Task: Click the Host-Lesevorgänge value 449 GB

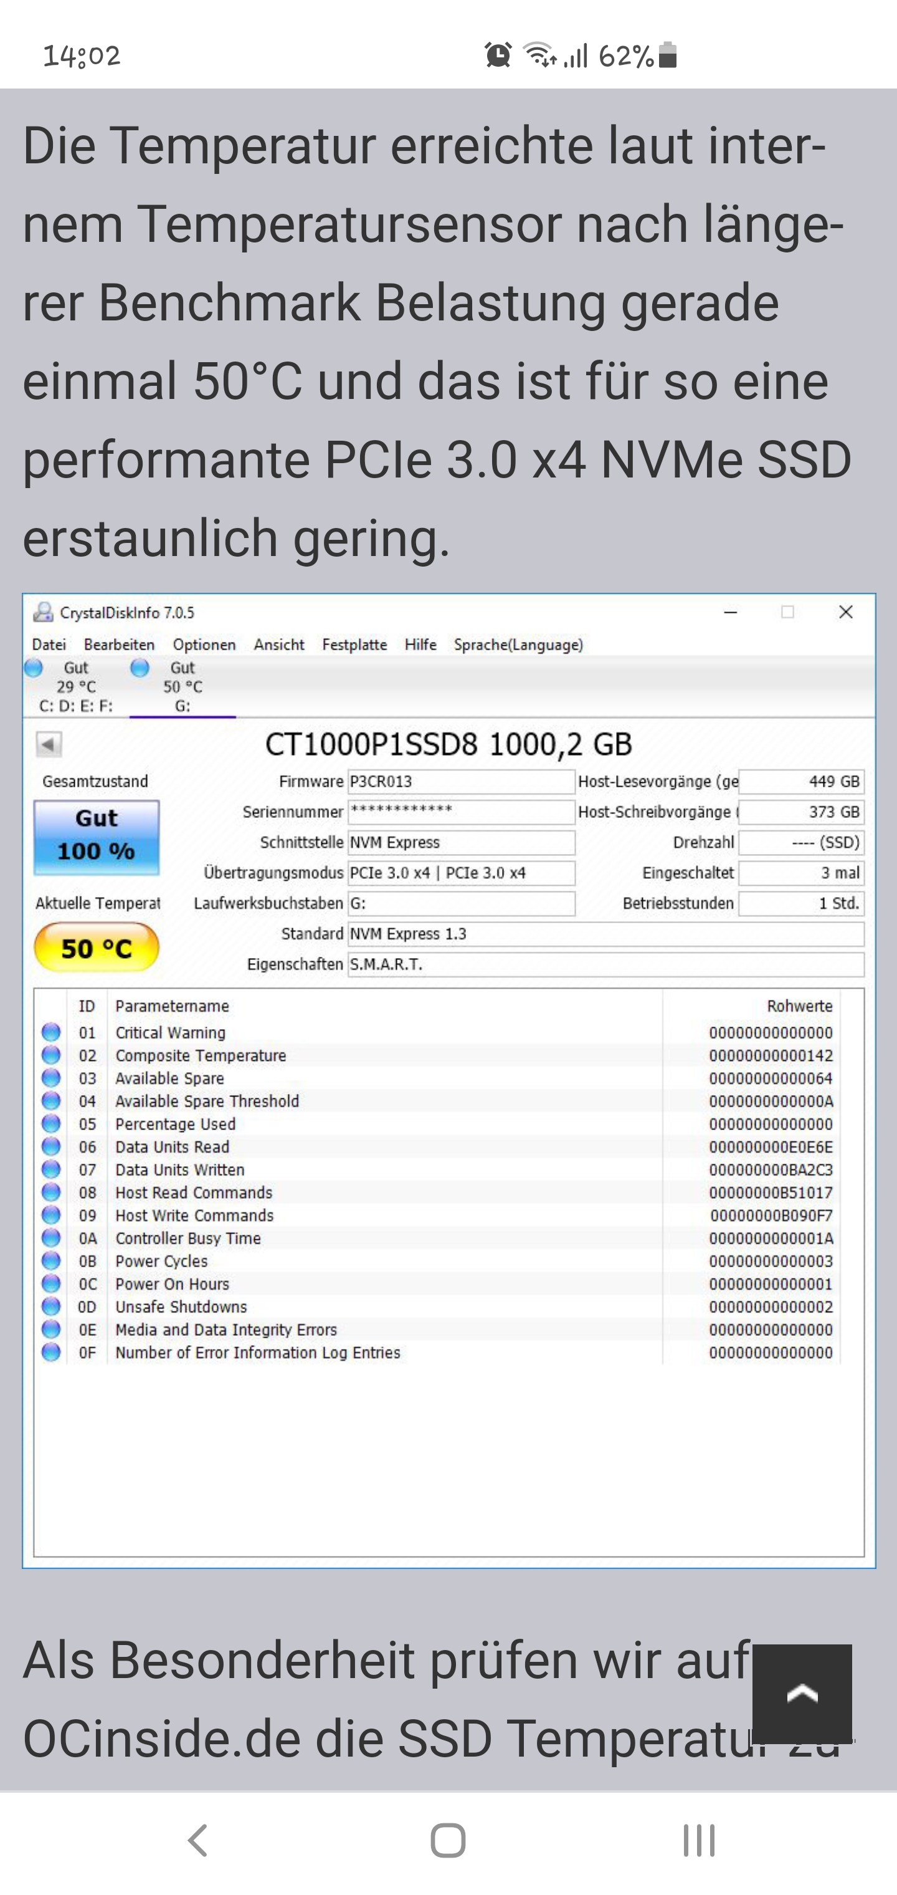Action: (x=802, y=781)
